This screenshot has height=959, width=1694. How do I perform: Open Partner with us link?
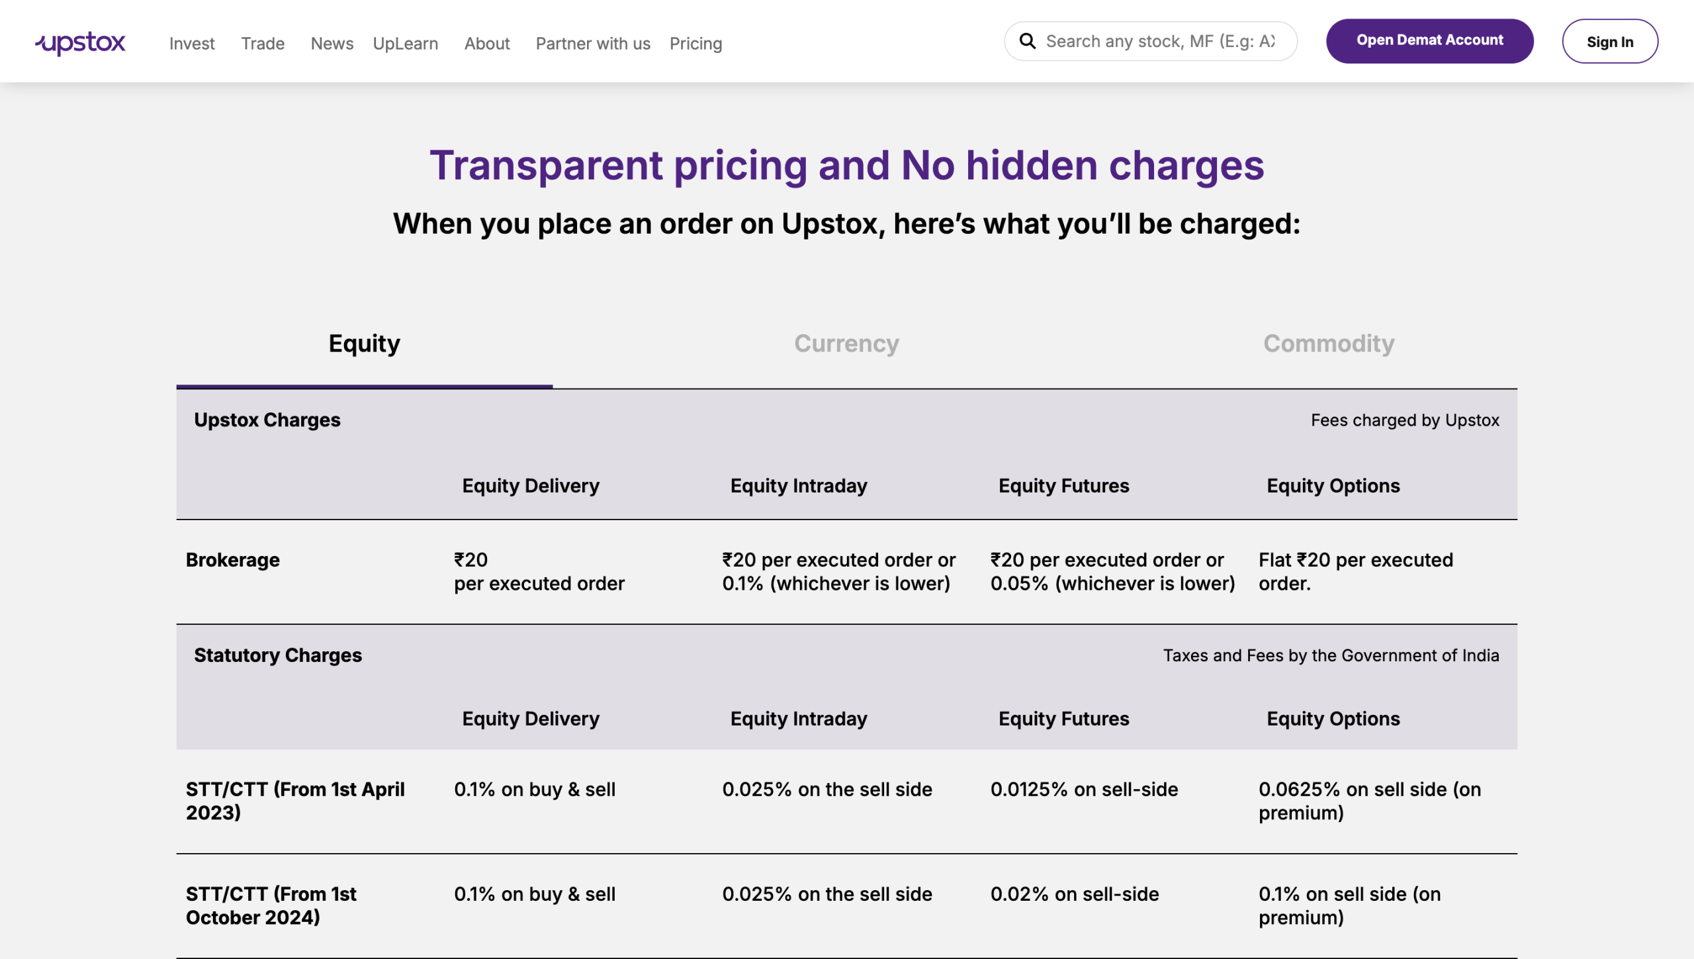pyautogui.click(x=593, y=44)
